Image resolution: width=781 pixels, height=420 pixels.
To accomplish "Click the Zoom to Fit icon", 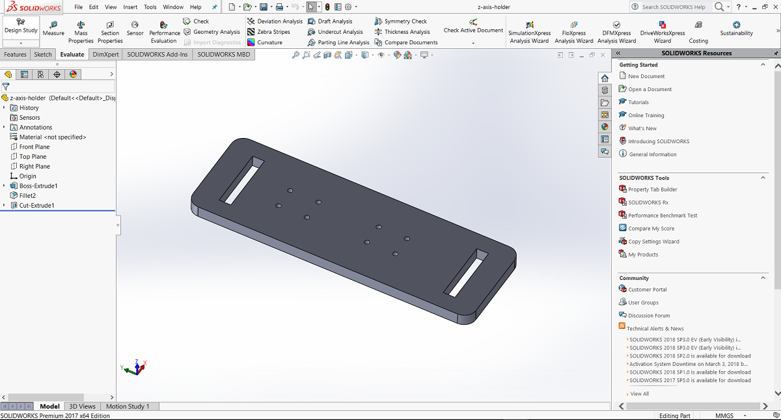I will (295, 55).
